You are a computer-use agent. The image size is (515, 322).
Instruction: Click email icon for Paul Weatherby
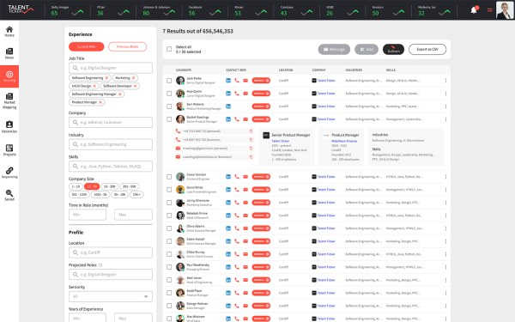point(245,267)
